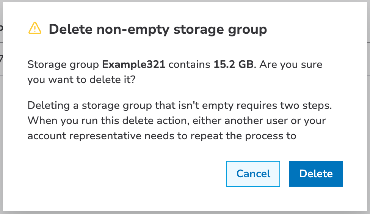Viewport: 370px width, 214px height.
Task: Click the word 'Delete' in dialog heading
Action: [69, 29]
